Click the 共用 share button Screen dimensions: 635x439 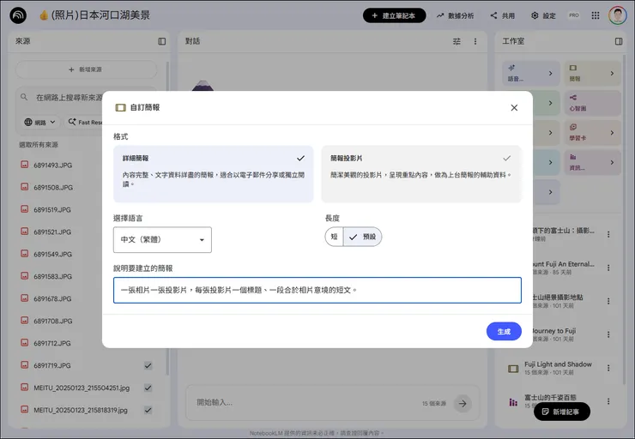[503, 15]
